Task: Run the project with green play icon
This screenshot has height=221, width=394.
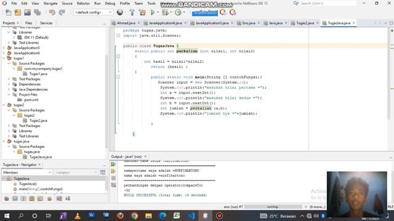Action: 153,12
